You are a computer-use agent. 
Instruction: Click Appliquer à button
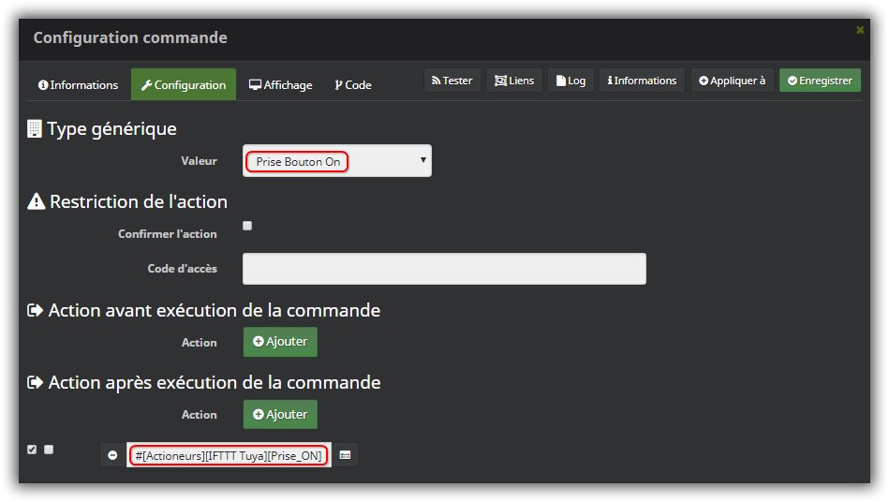coord(732,81)
